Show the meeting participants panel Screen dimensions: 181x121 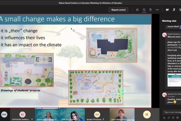pyautogui.click(x=137, y=10)
